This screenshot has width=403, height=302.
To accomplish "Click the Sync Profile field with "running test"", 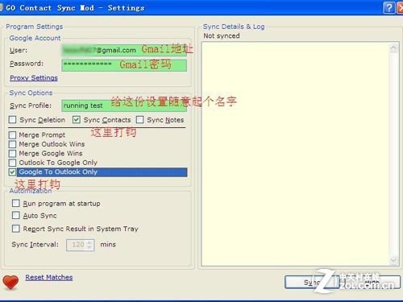I will click(x=124, y=105).
